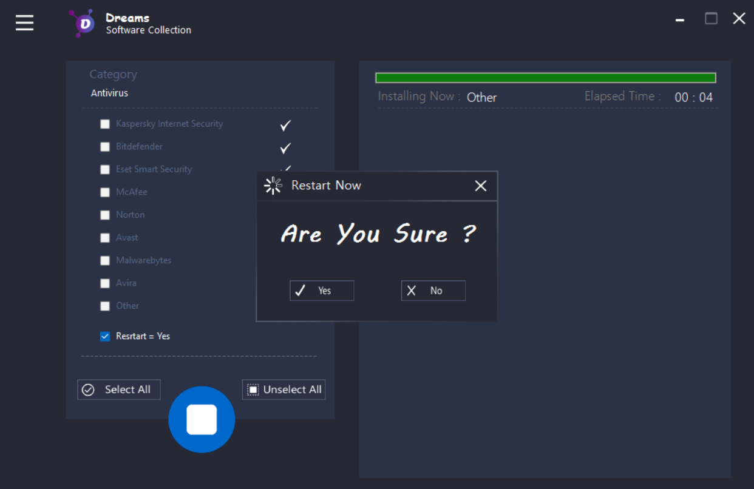Toggle the Avast checkbox

pyautogui.click(x=105, y=238)
